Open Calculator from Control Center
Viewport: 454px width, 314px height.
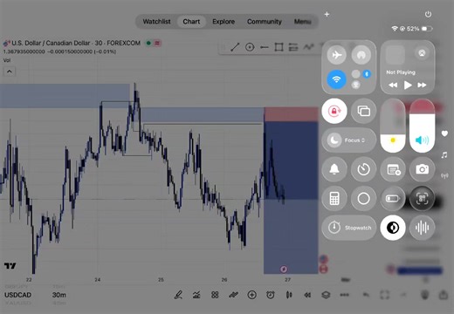pos(334,199)
